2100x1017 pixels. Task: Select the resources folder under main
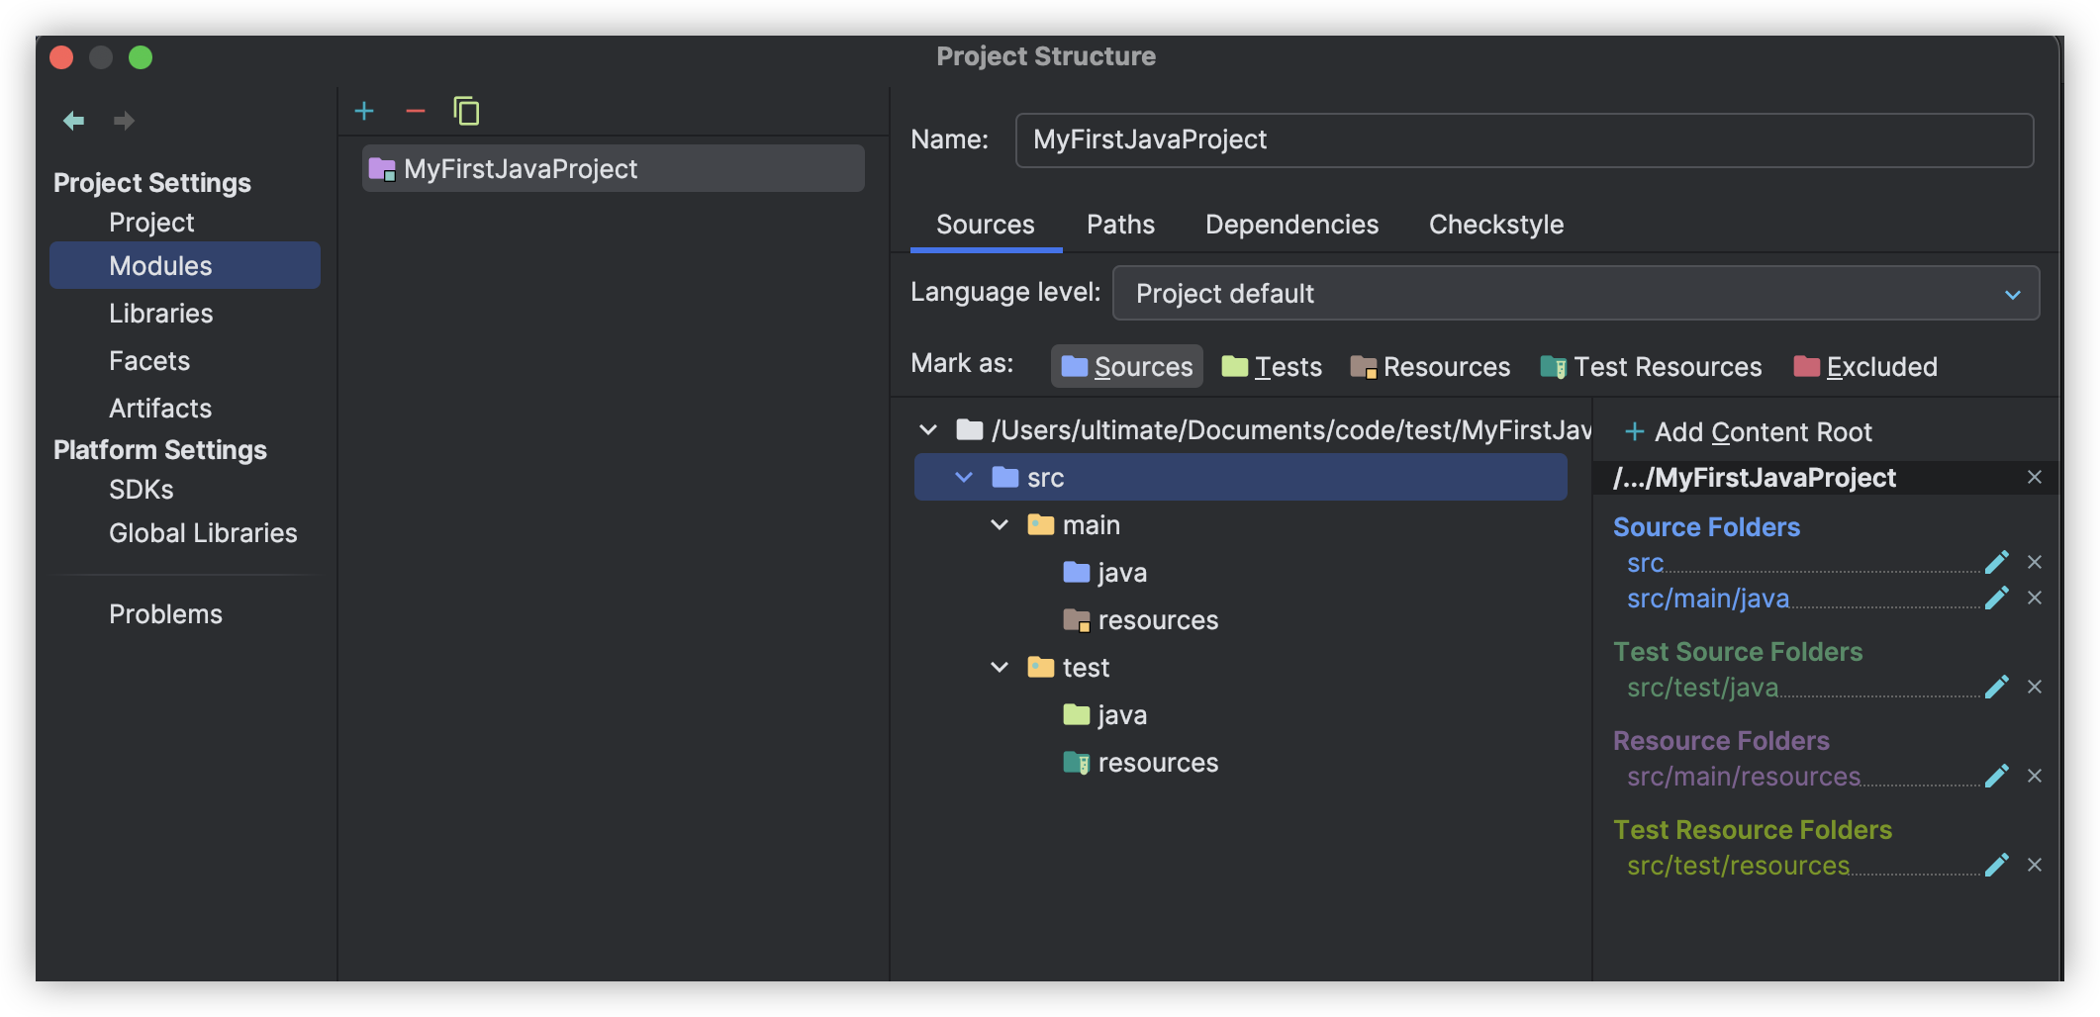(1157, 620)
